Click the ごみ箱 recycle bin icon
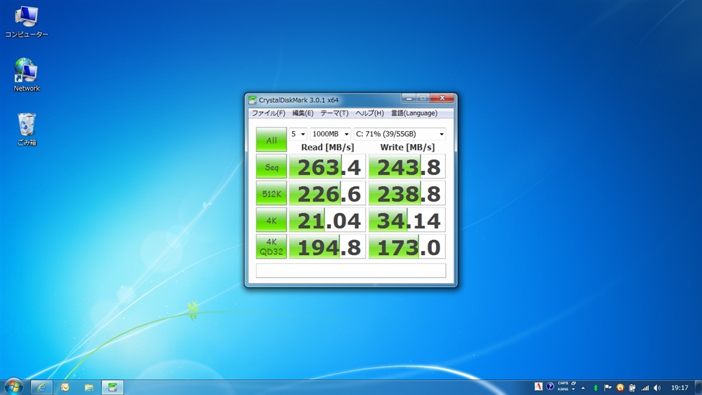Viewport: 702px width, 395px height. click(27, 129)
